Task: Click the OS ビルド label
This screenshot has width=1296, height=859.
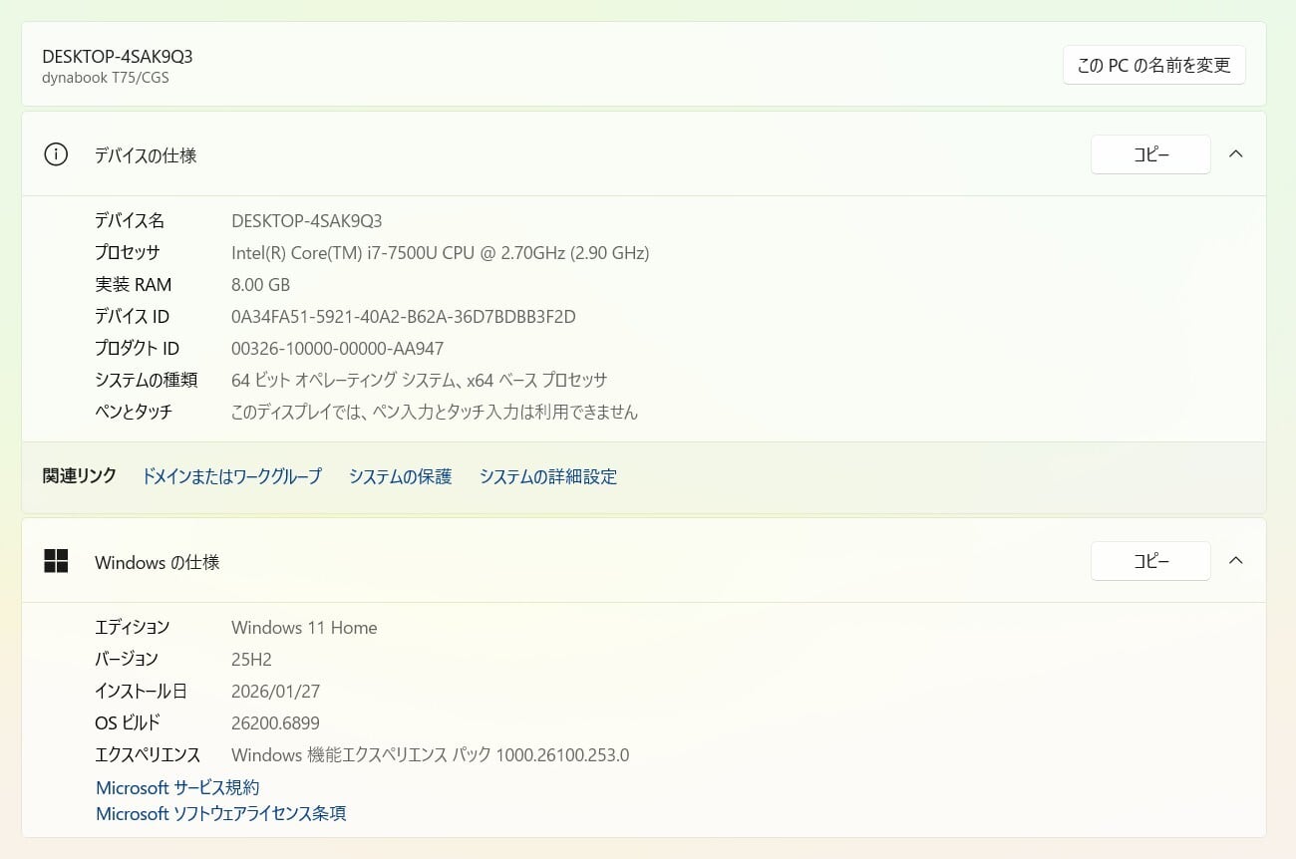Action: click(x=128, y=722)
